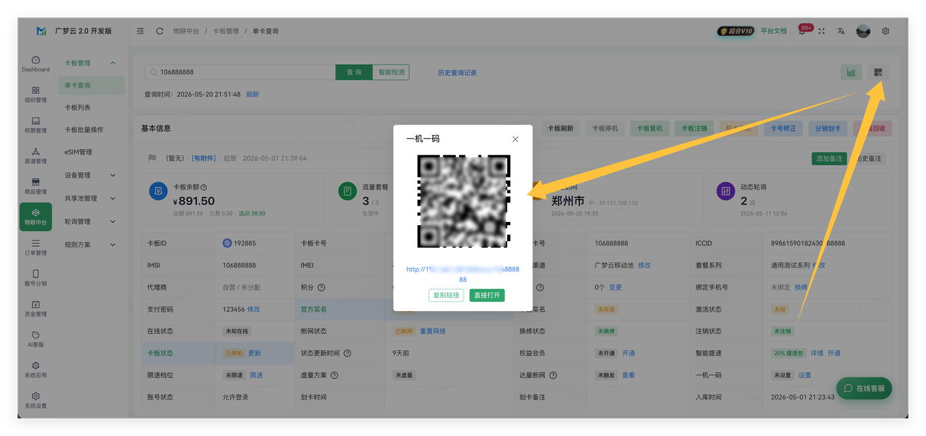The height and width of the screenshot is (436, 926).
Task: Open 组织管理 in the left sidebar
Action: [36, 94]
